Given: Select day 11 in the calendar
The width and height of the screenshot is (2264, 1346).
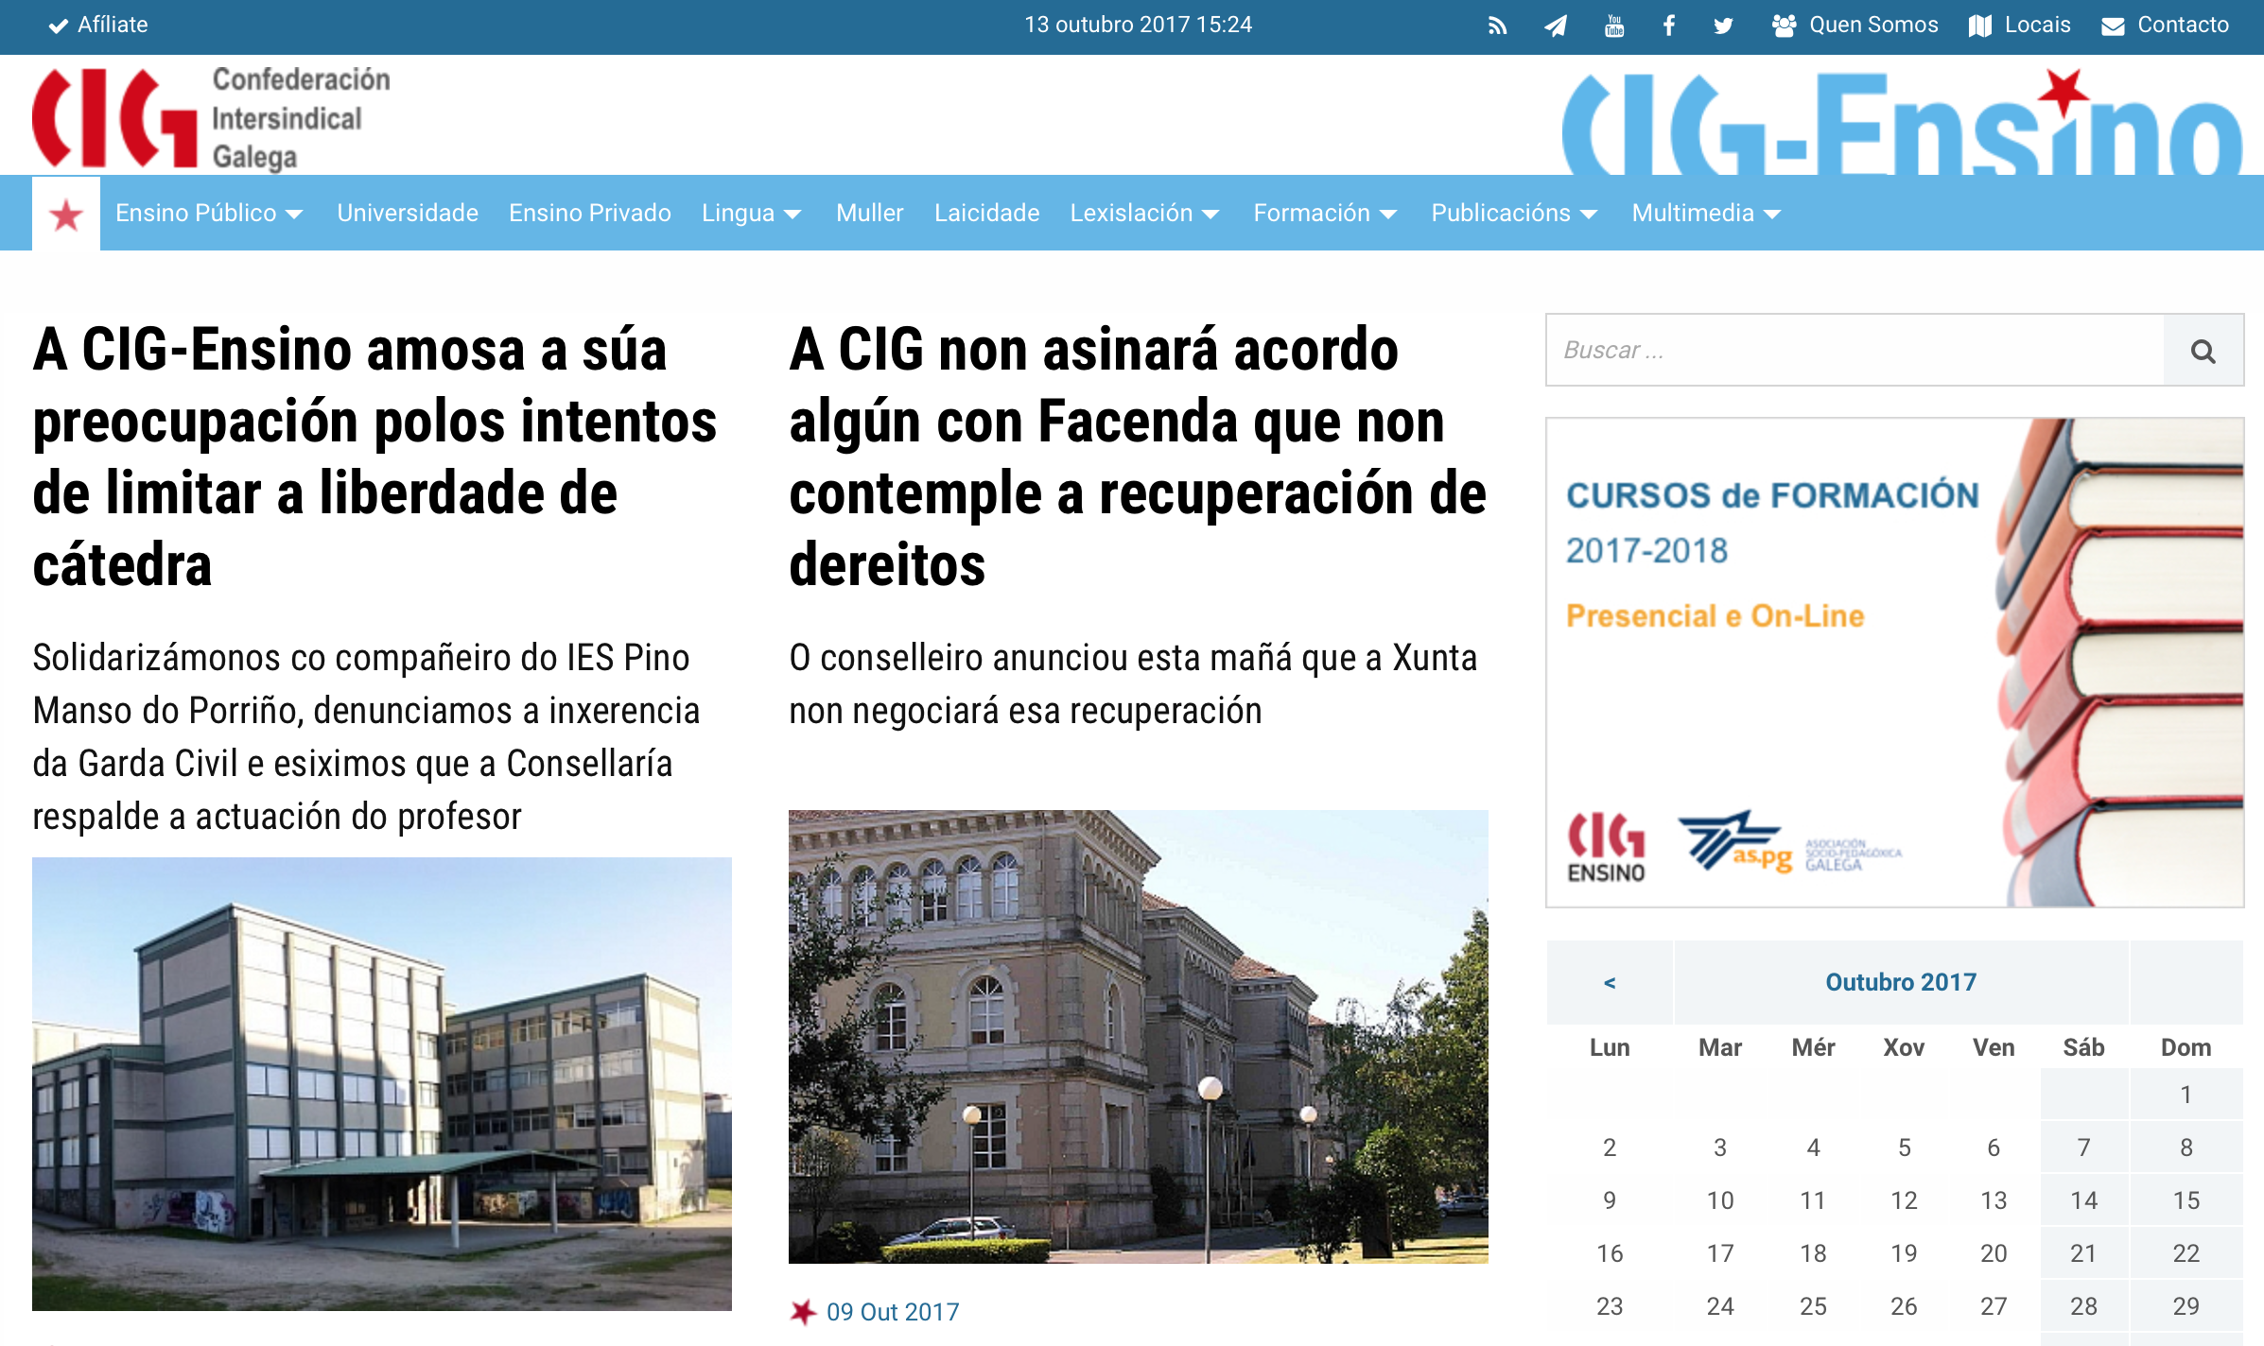Looking at the screenshot, I should click(x=1813, y=1200).
